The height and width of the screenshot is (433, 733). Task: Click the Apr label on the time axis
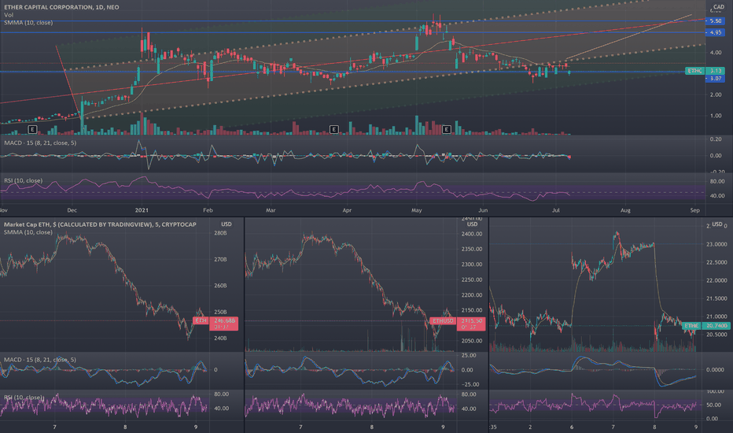coord(347,210)
